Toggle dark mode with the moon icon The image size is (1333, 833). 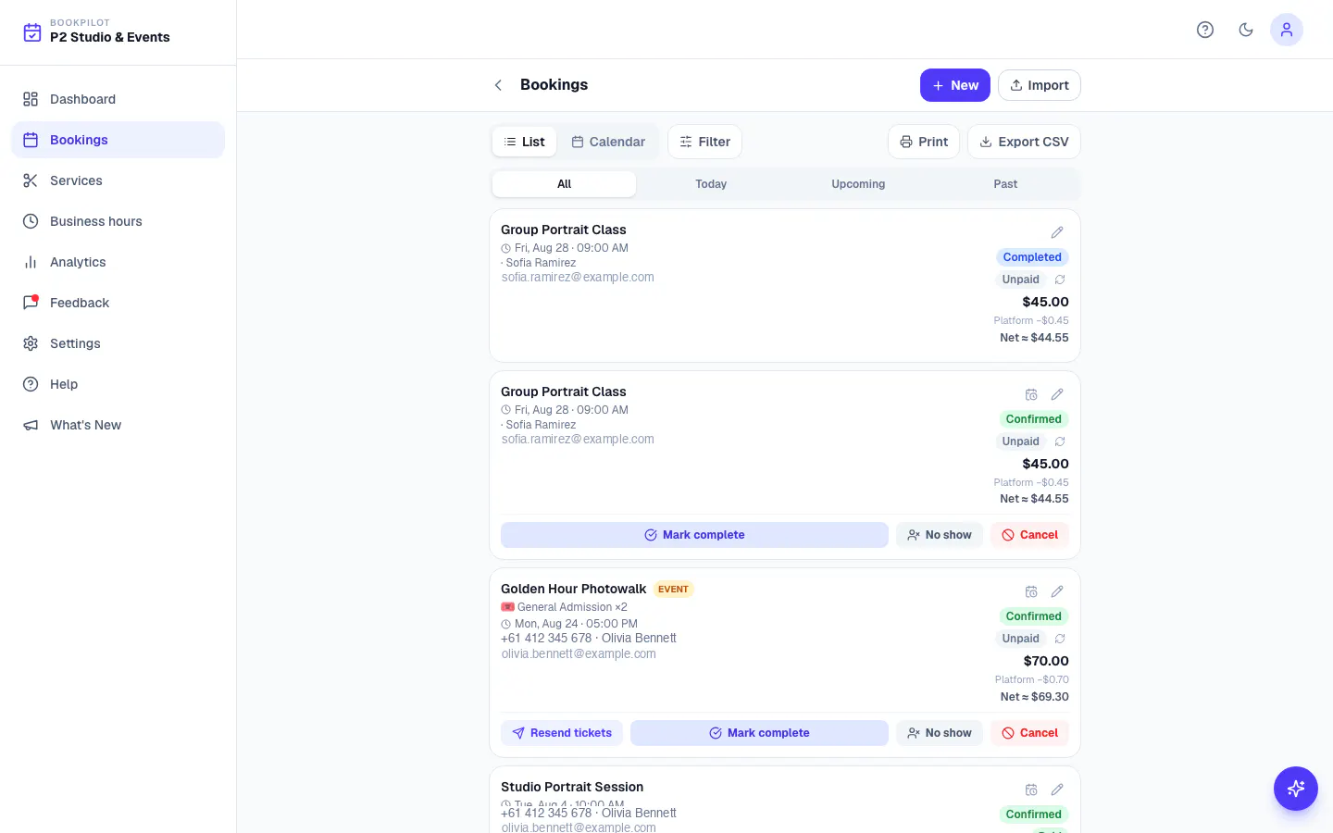click(1246, 30)
